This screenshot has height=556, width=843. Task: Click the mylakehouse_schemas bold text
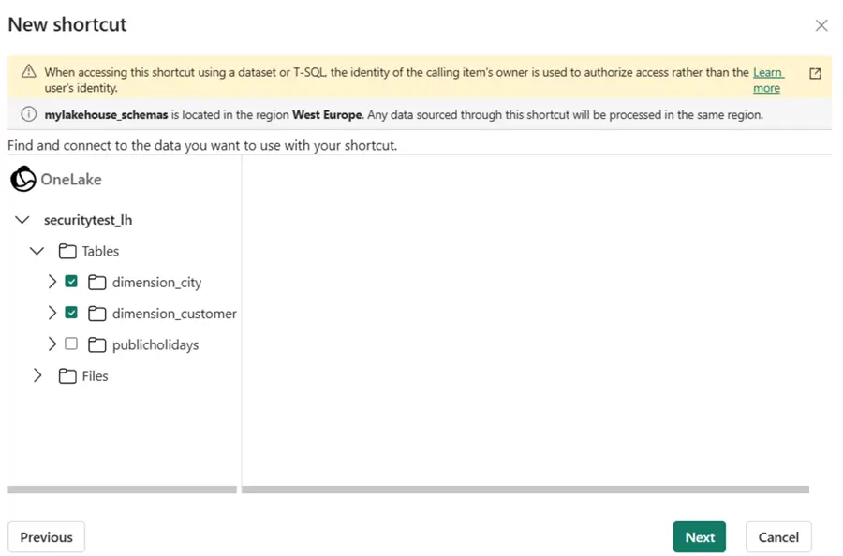click(x=106, y=114)
